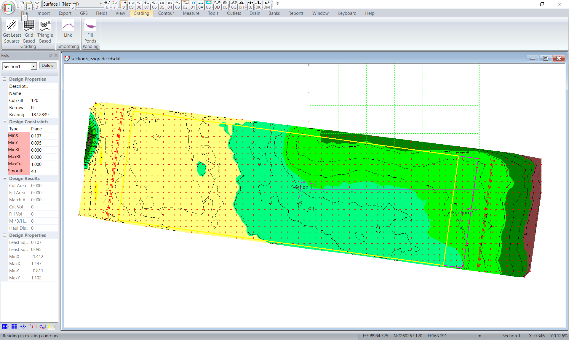569x340 pixels.
Task: Click the Delete button
Action: pos(48,66)
